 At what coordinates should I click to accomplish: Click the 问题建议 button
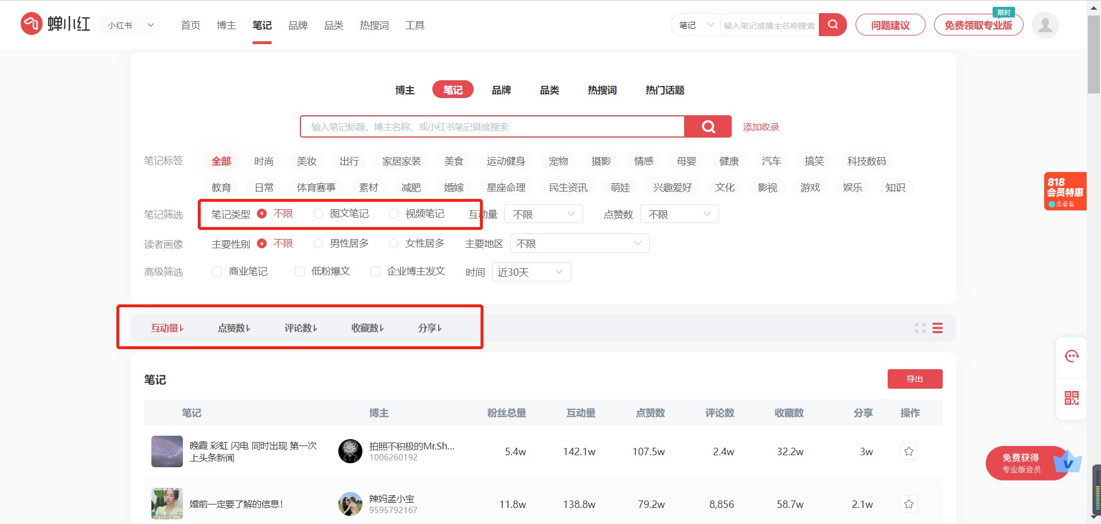click(890, 25)
